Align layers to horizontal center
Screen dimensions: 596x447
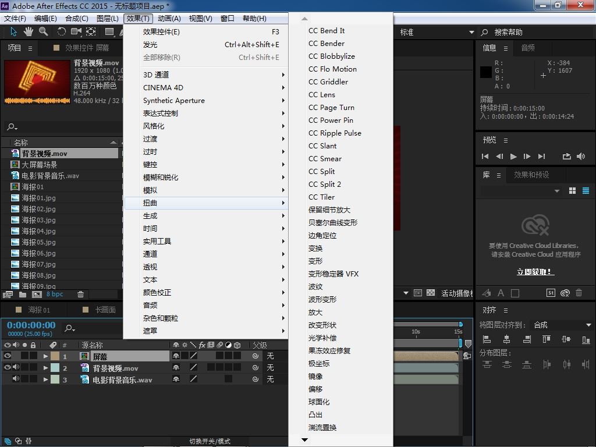click(x=507, y=339)
